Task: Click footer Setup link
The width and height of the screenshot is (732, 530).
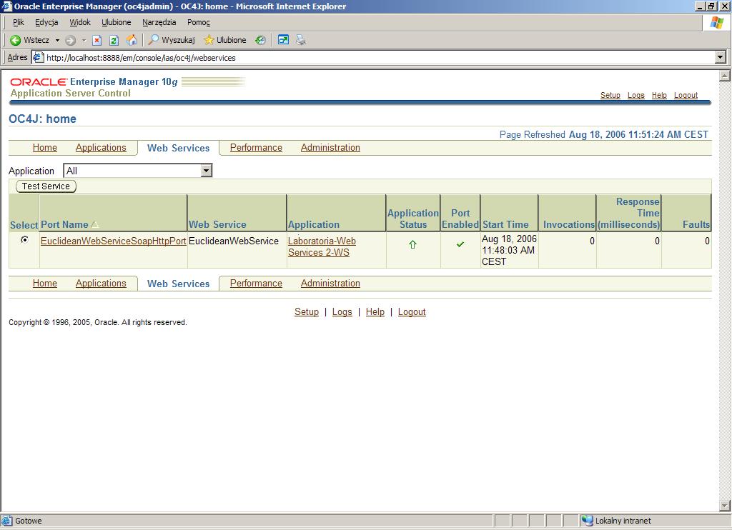Action: pyautogui.click(x=306, y=311)
